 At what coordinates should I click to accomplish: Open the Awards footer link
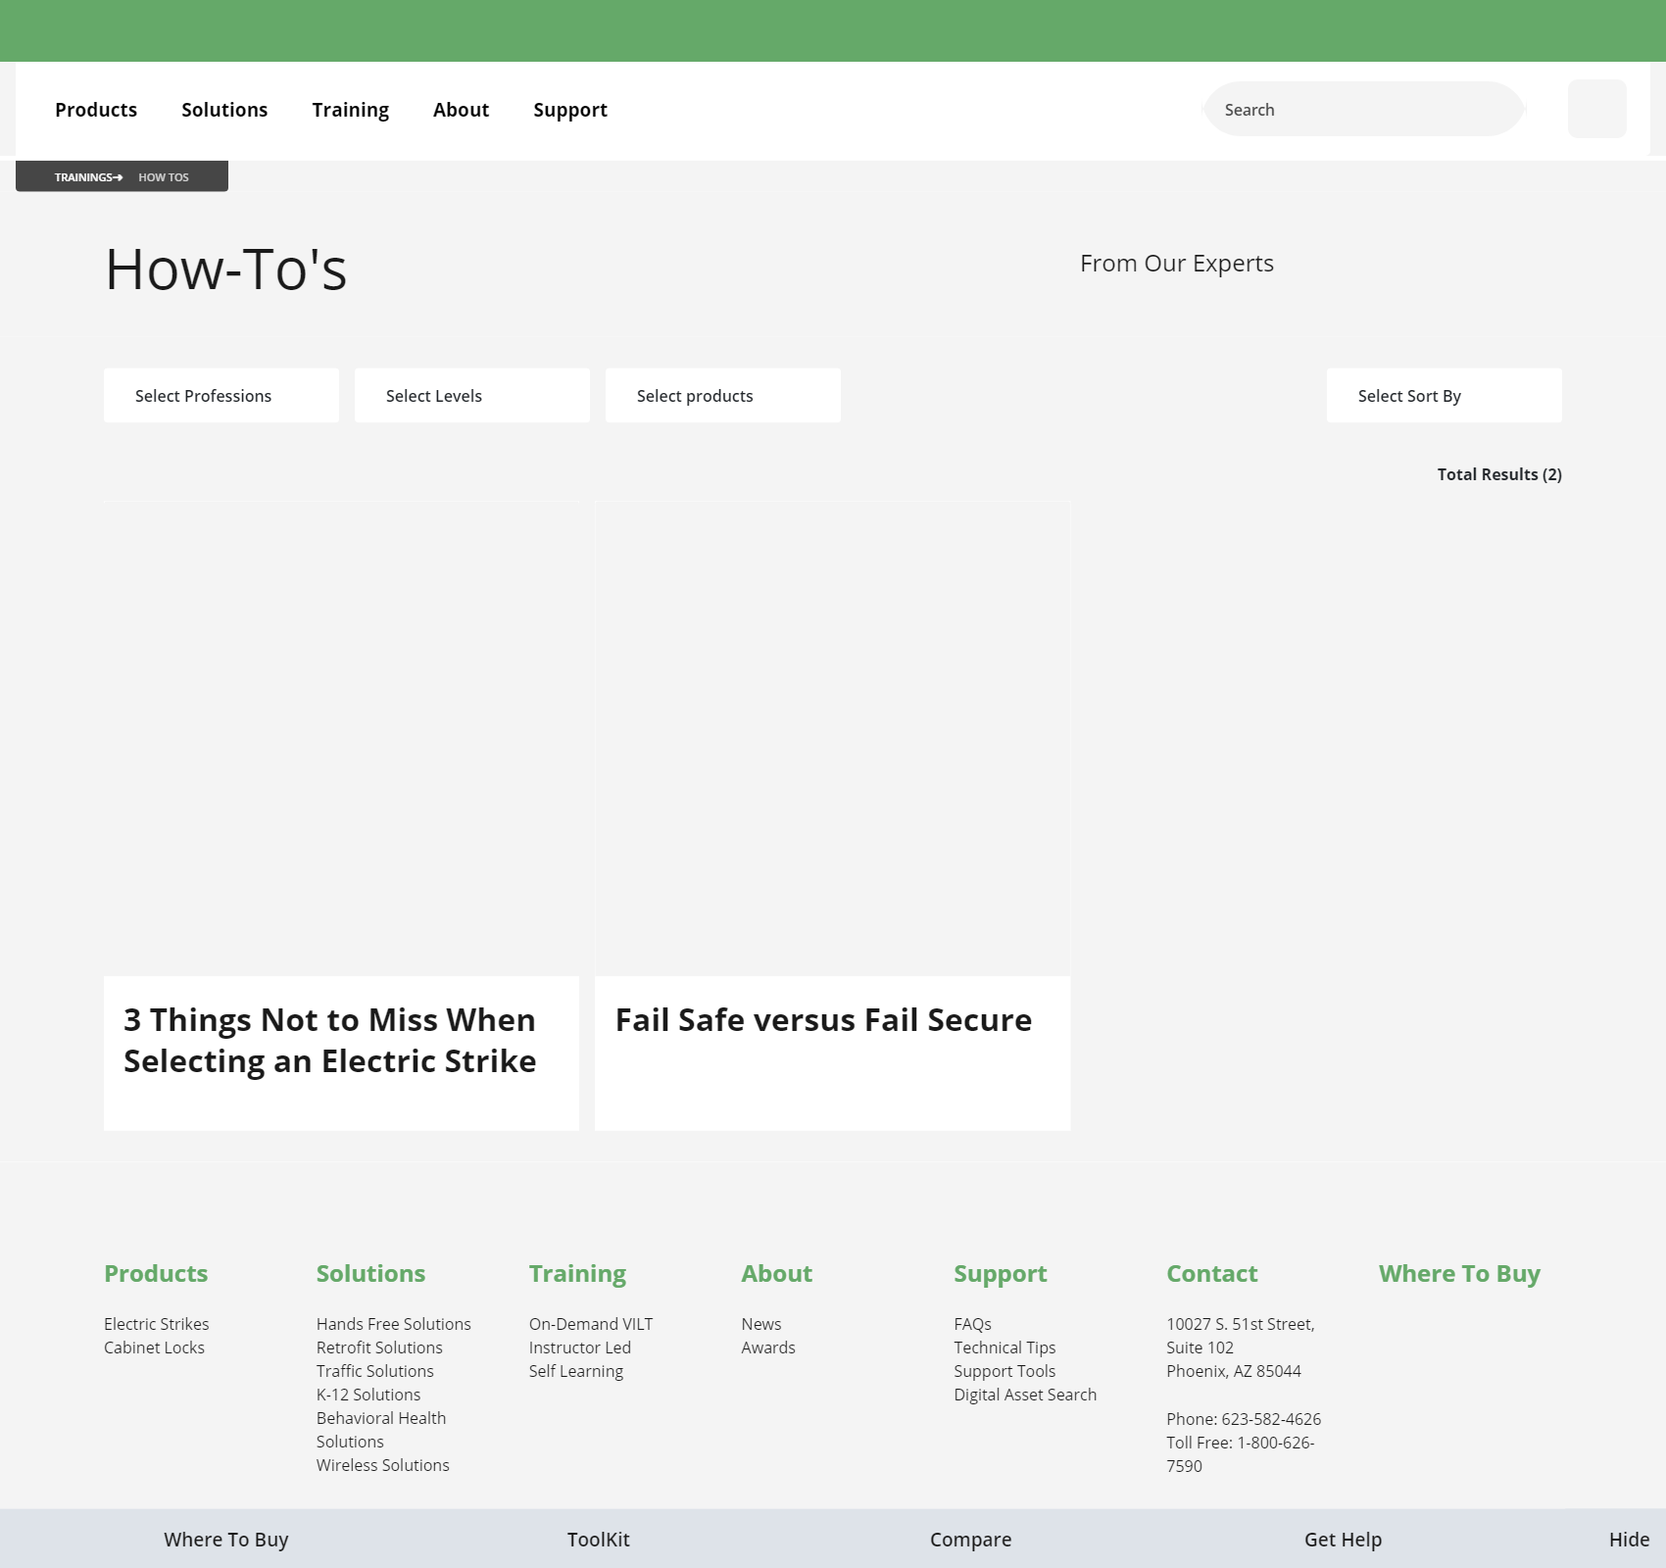pos(768,1347)
